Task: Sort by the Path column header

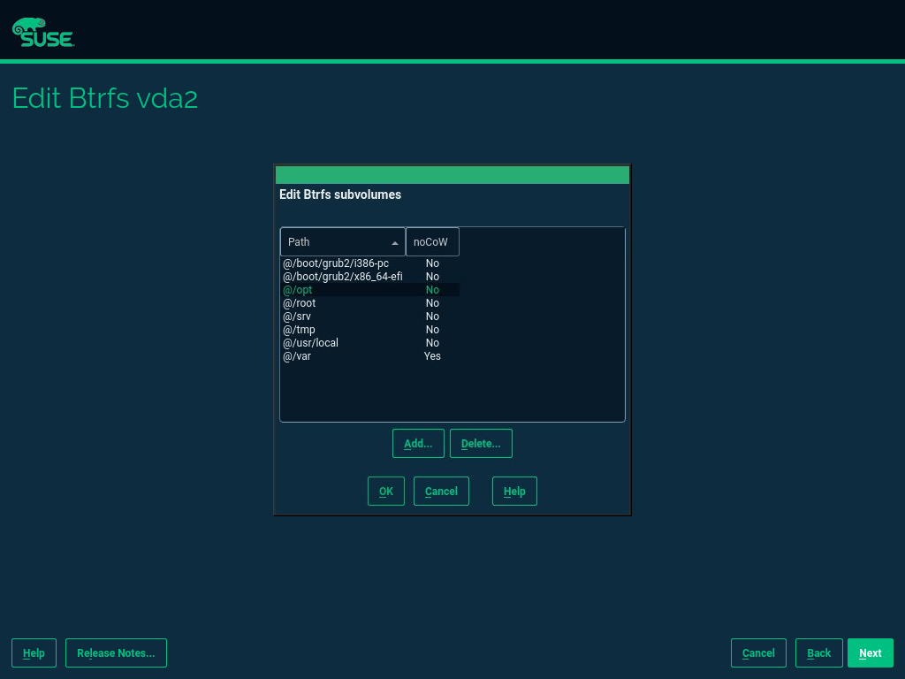Action: (x=336, y=242)
